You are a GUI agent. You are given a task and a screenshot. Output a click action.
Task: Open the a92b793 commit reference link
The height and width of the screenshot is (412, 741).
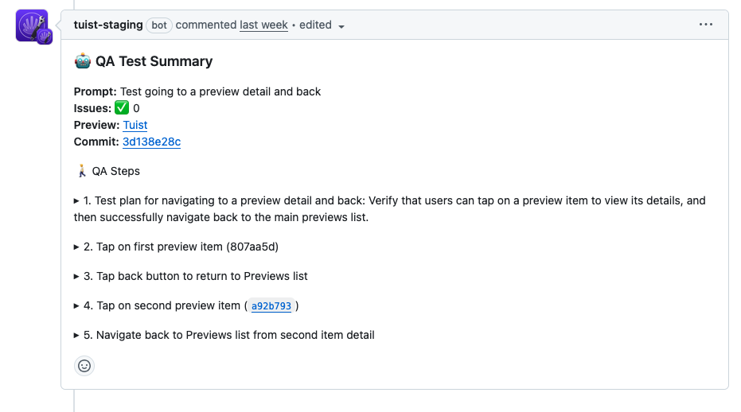pyautogui.click(x=271, y=306)
